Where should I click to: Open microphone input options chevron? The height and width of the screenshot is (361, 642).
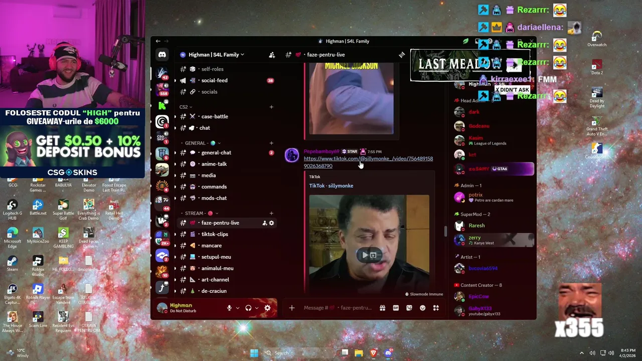pos(237,308)
